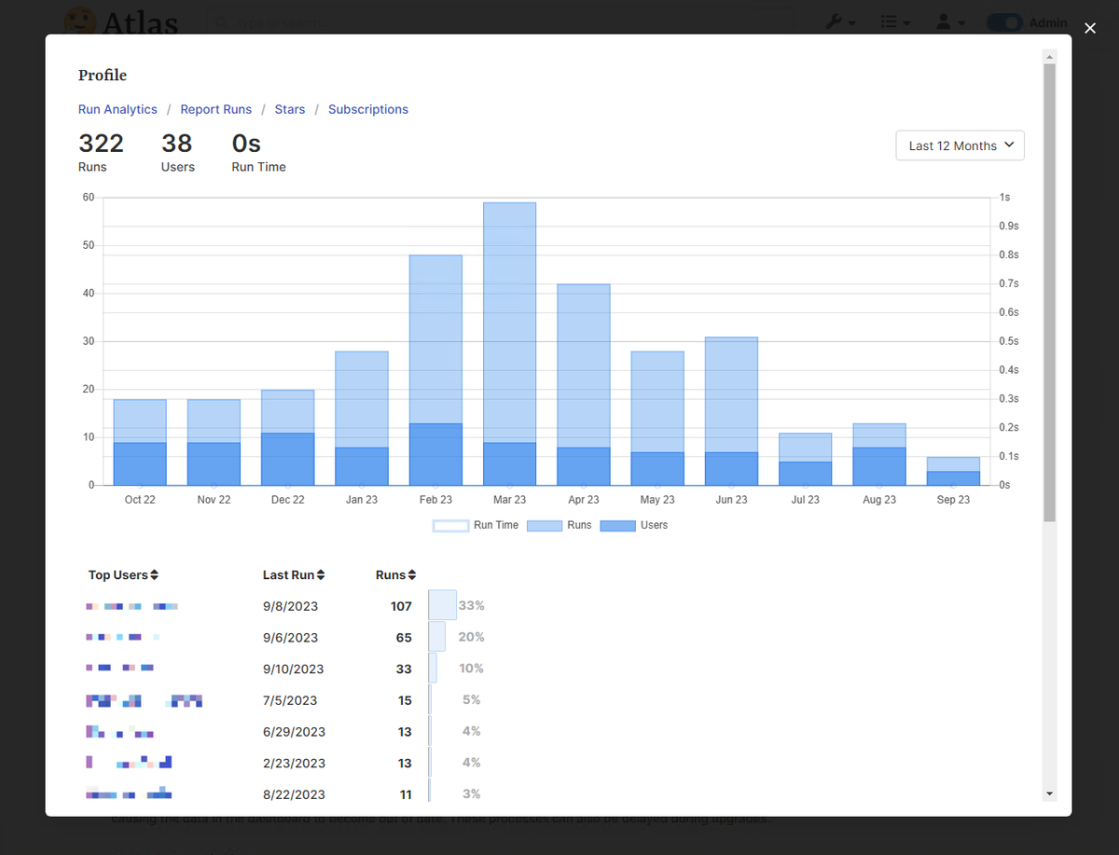Click the 33% usage bar for the top user
Viewport: 1119px width, 855px height.
click(x=440, y=604)
